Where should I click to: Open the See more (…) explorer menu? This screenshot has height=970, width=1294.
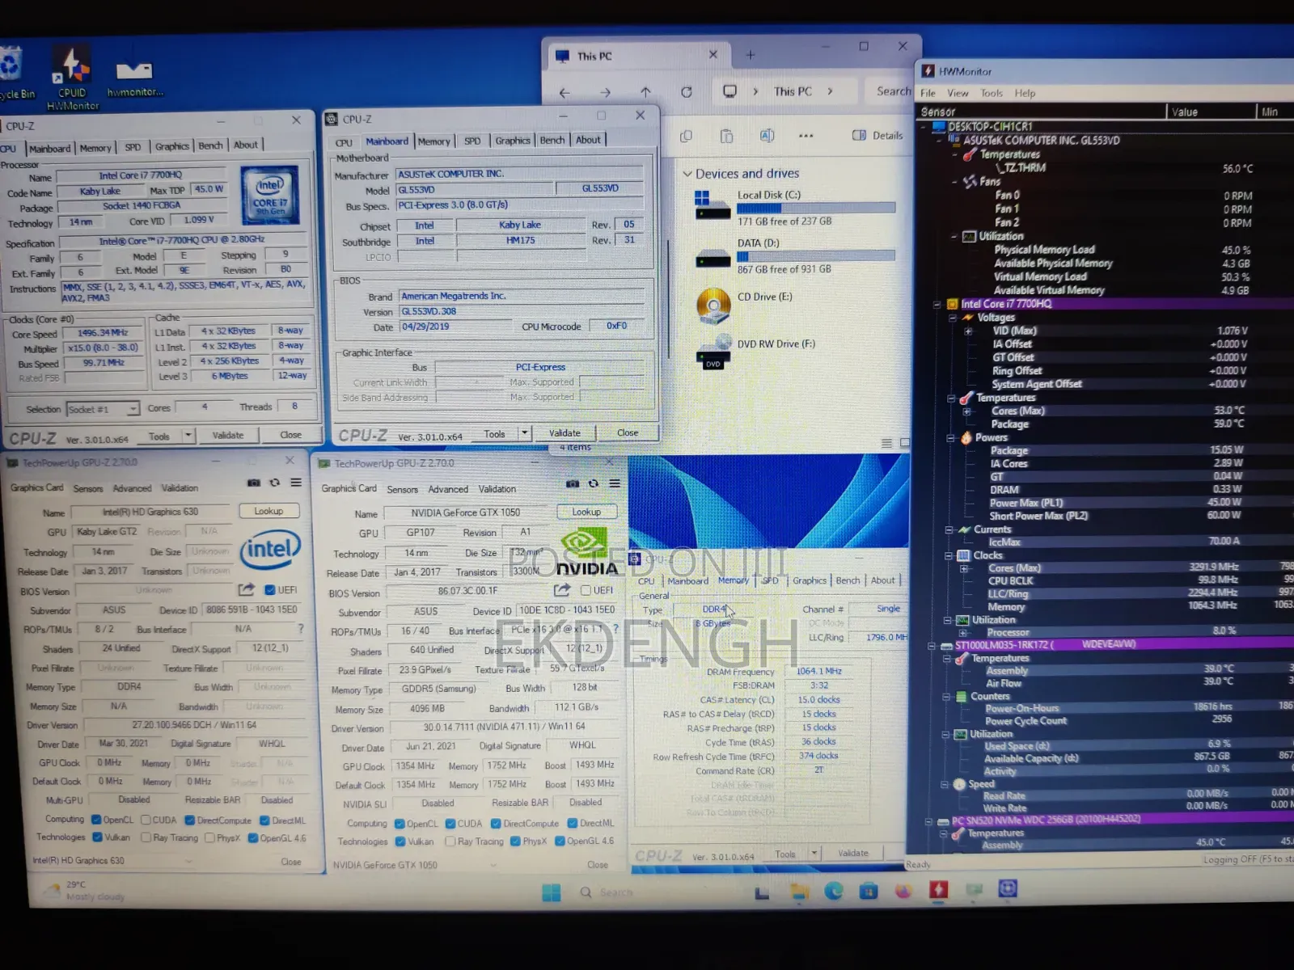(806, 136)
